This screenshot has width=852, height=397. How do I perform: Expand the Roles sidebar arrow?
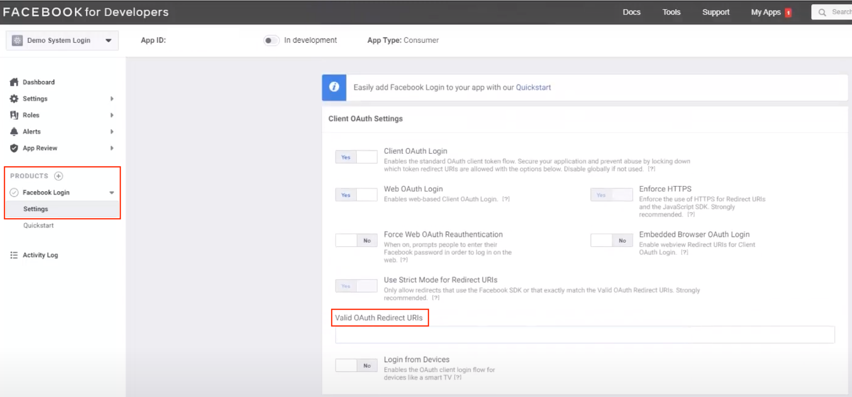tap(112, 115)
